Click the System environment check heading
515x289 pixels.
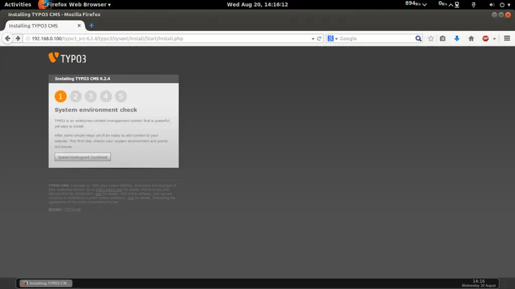click(x=96, y=110)
